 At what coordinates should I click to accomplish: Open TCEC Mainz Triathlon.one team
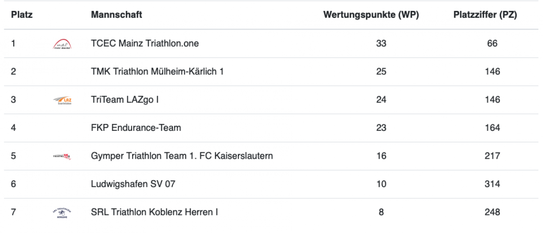pyautogui.click(x=145, y=43)
